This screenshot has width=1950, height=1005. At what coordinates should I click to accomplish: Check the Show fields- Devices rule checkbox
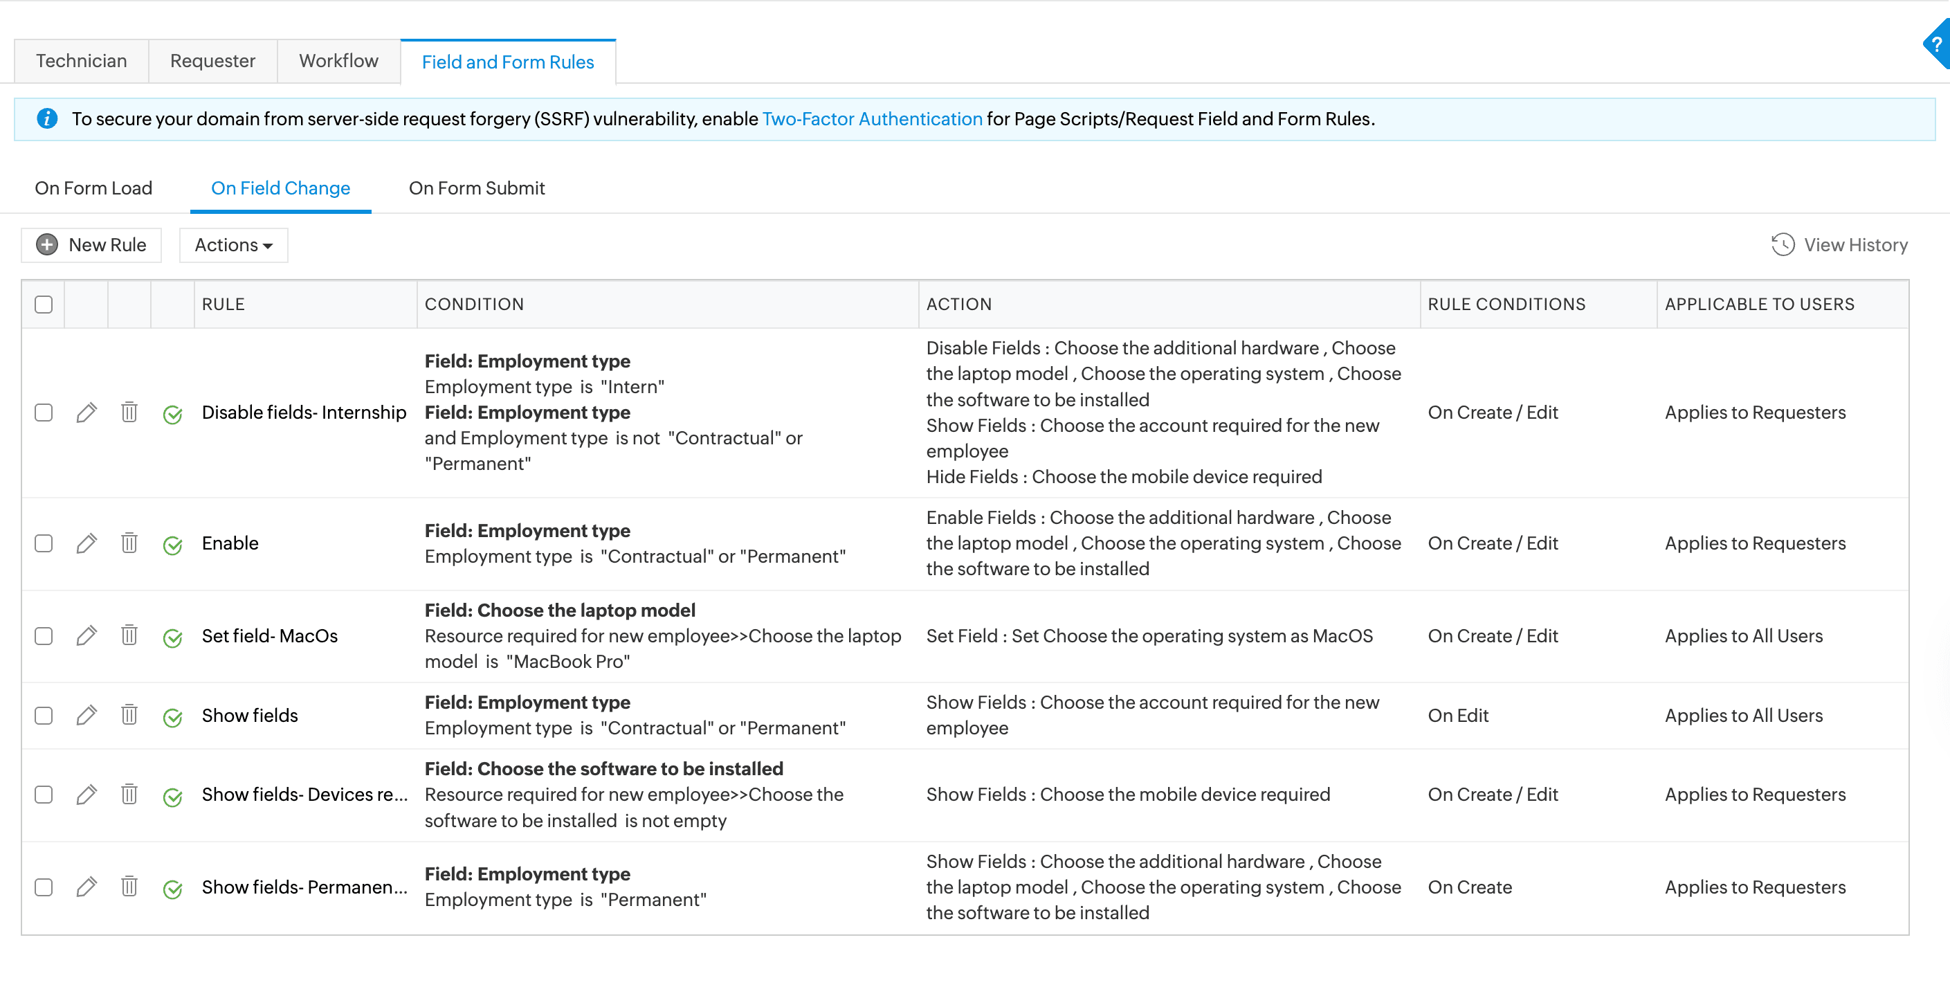pyautogui.click(x=43, y=795)
